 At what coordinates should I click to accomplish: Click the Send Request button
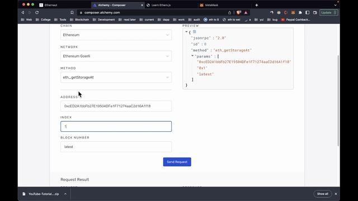[x=177, y=162]
